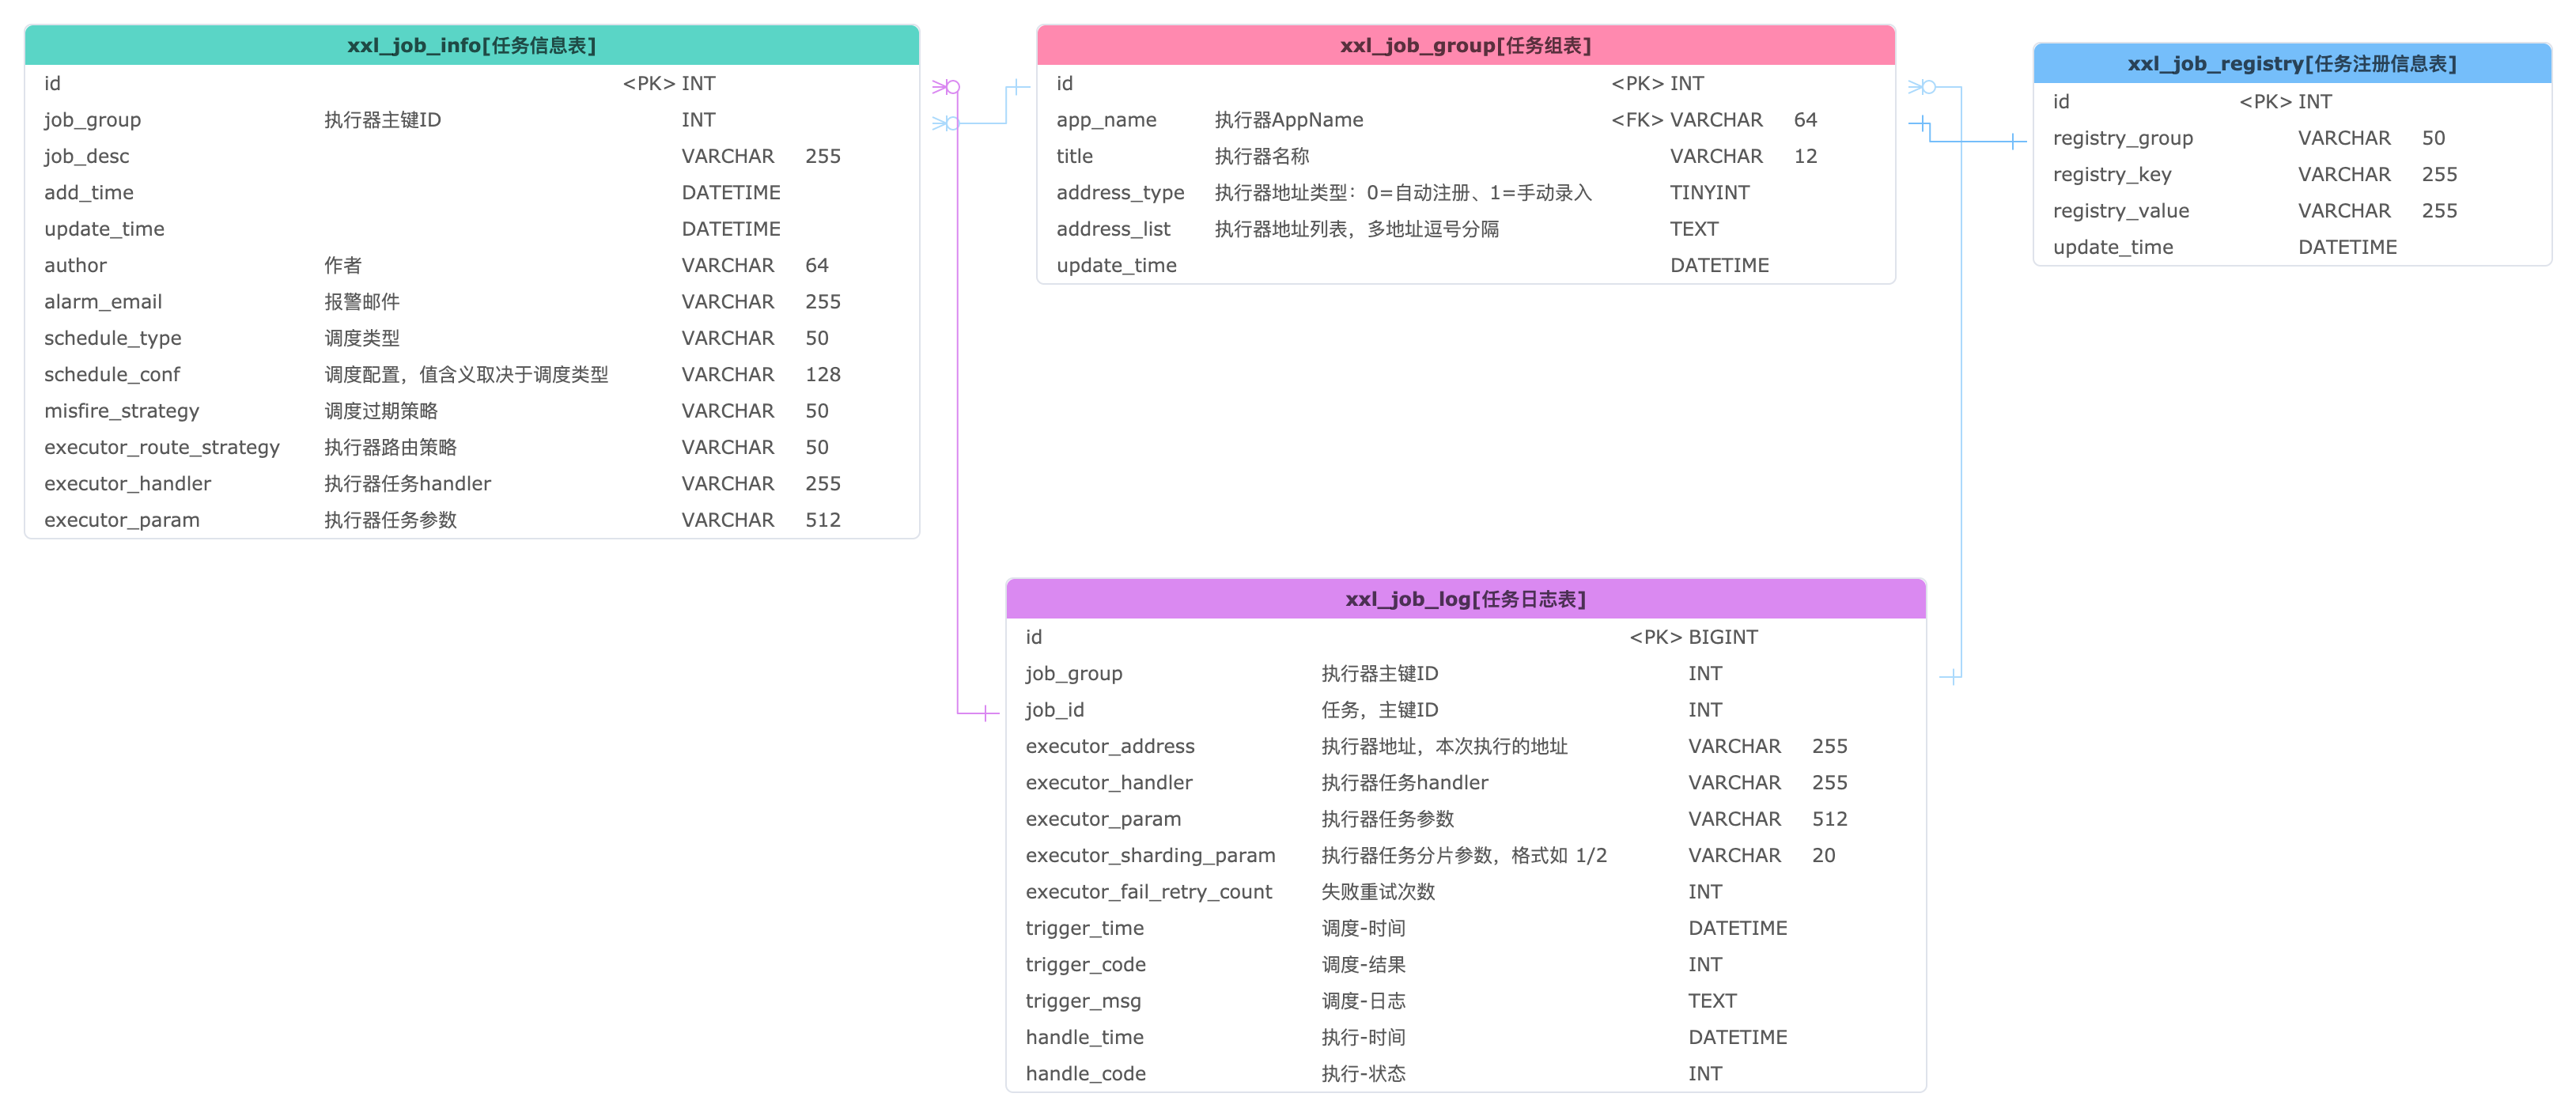This screenshot has width=2576, height=1116.
Task: Select the blue xxl_job_registry table header
Action: [2291, 64]
